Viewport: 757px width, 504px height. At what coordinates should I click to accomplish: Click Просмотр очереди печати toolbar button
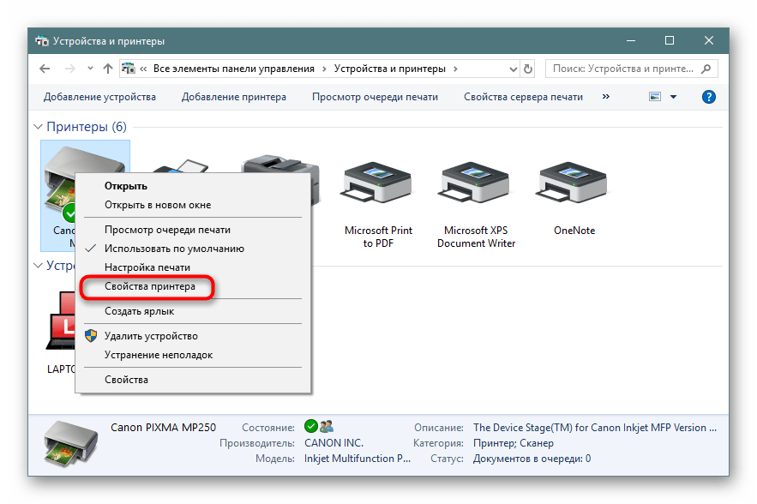[375, 97]
